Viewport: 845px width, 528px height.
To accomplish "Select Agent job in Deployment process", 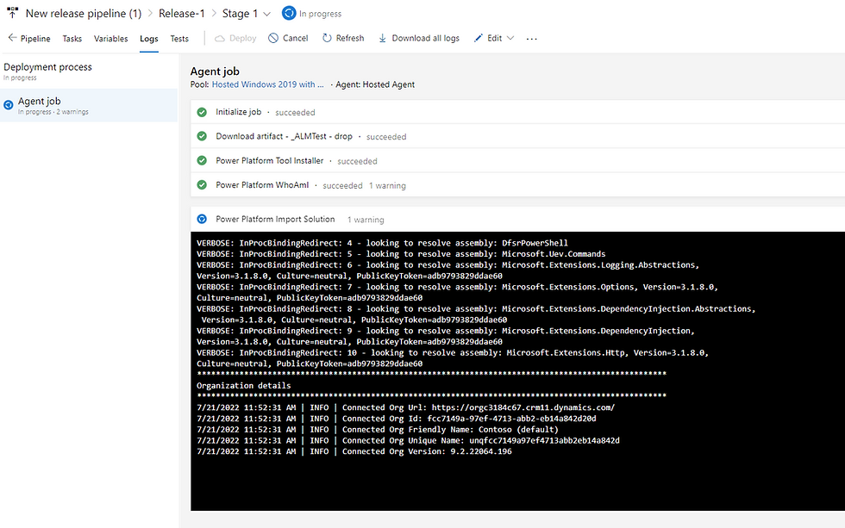I will tap(89, 105).
